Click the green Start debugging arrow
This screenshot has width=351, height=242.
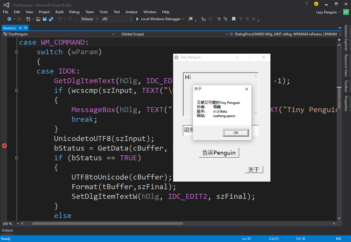138,19
